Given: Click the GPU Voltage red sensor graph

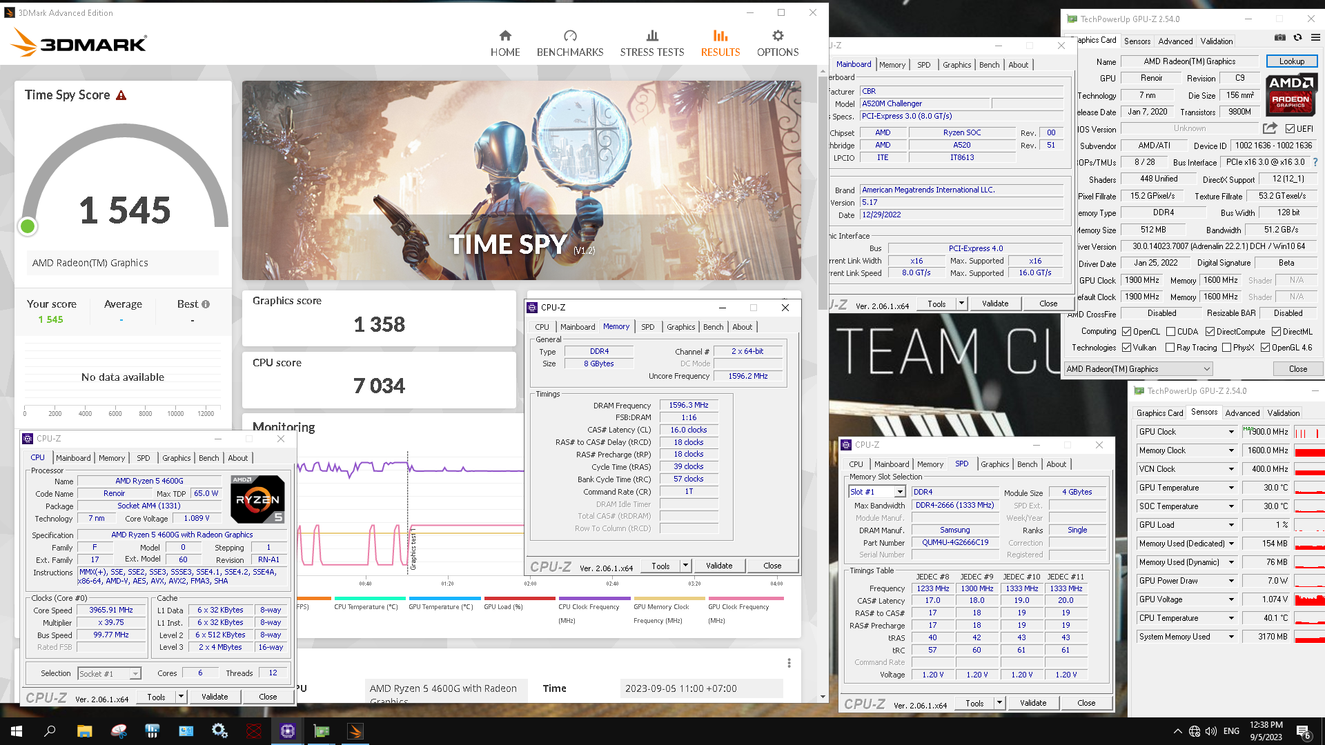Looking at the screenshot, I should click(1309, 599).
